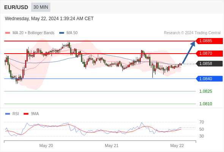
Task: Toggle the MA 50 legend label
Action: [72, 33]
